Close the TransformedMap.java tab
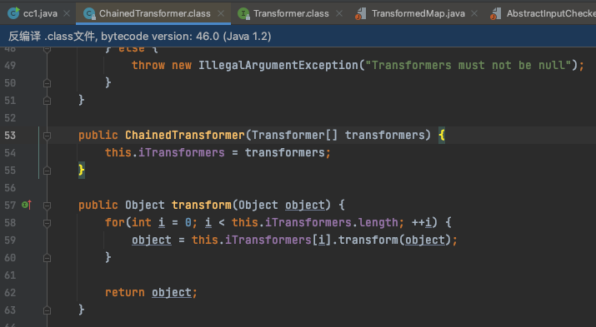This screenshot has width=596, height=327. pos(474,13)
